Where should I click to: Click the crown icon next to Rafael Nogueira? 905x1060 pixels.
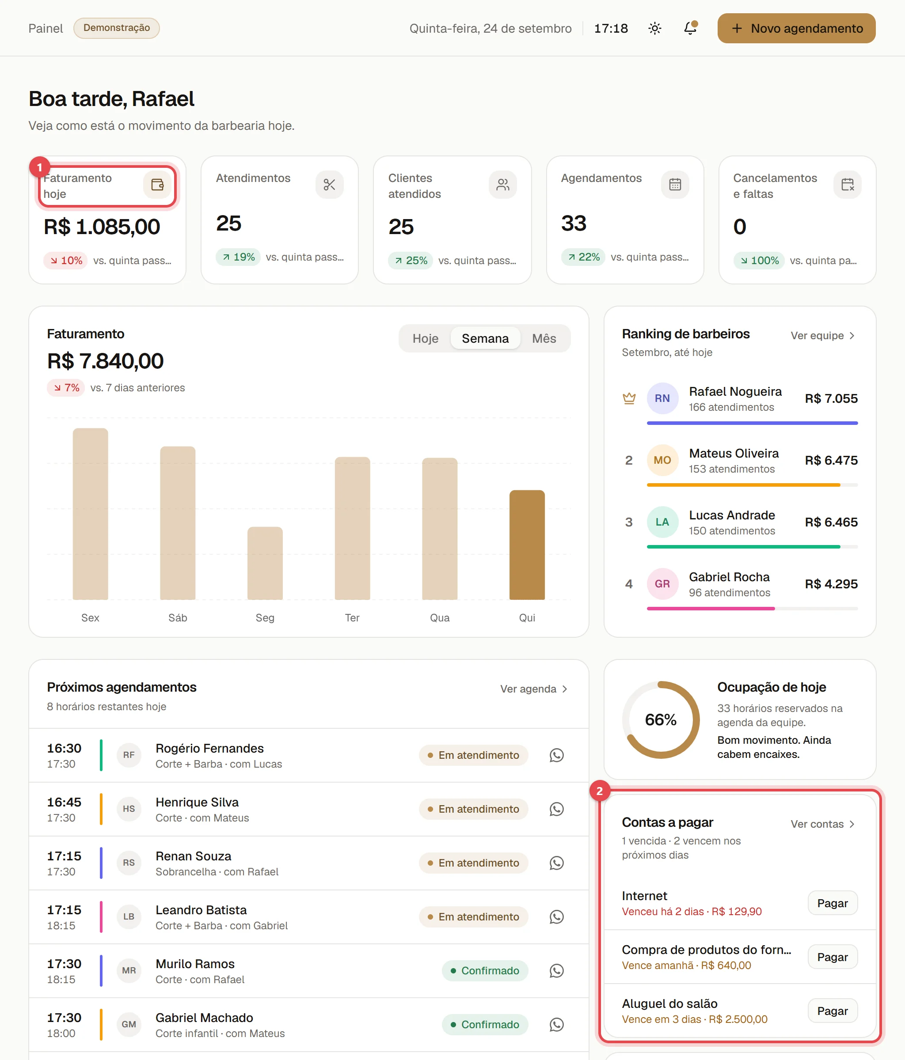pyautogui.click(x=629, y=398)
